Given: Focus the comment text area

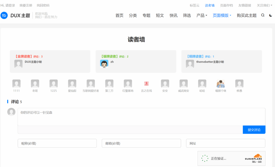Looking at the screenshot, I should point(141,117).
